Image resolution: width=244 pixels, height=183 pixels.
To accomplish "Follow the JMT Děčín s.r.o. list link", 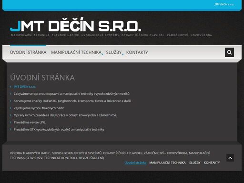I will tap(25, 87).
